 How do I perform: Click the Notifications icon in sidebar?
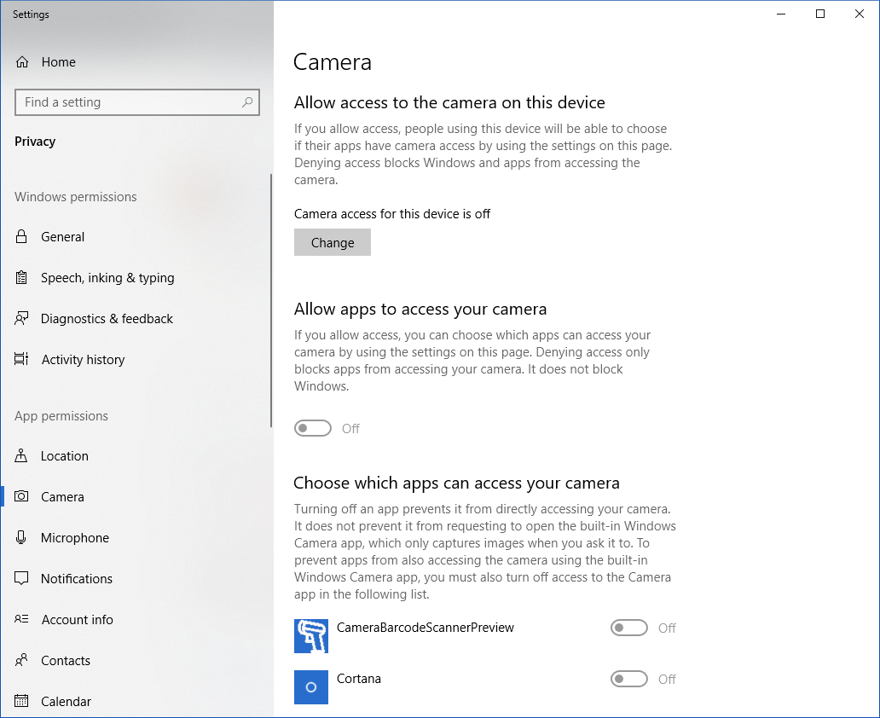click(22, 579)
